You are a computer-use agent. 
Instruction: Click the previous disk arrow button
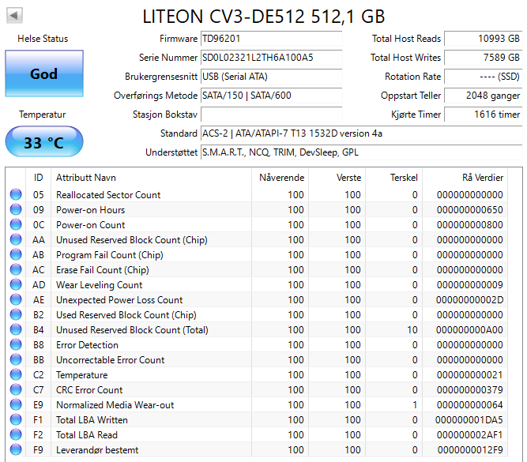(x=15, y=15)
